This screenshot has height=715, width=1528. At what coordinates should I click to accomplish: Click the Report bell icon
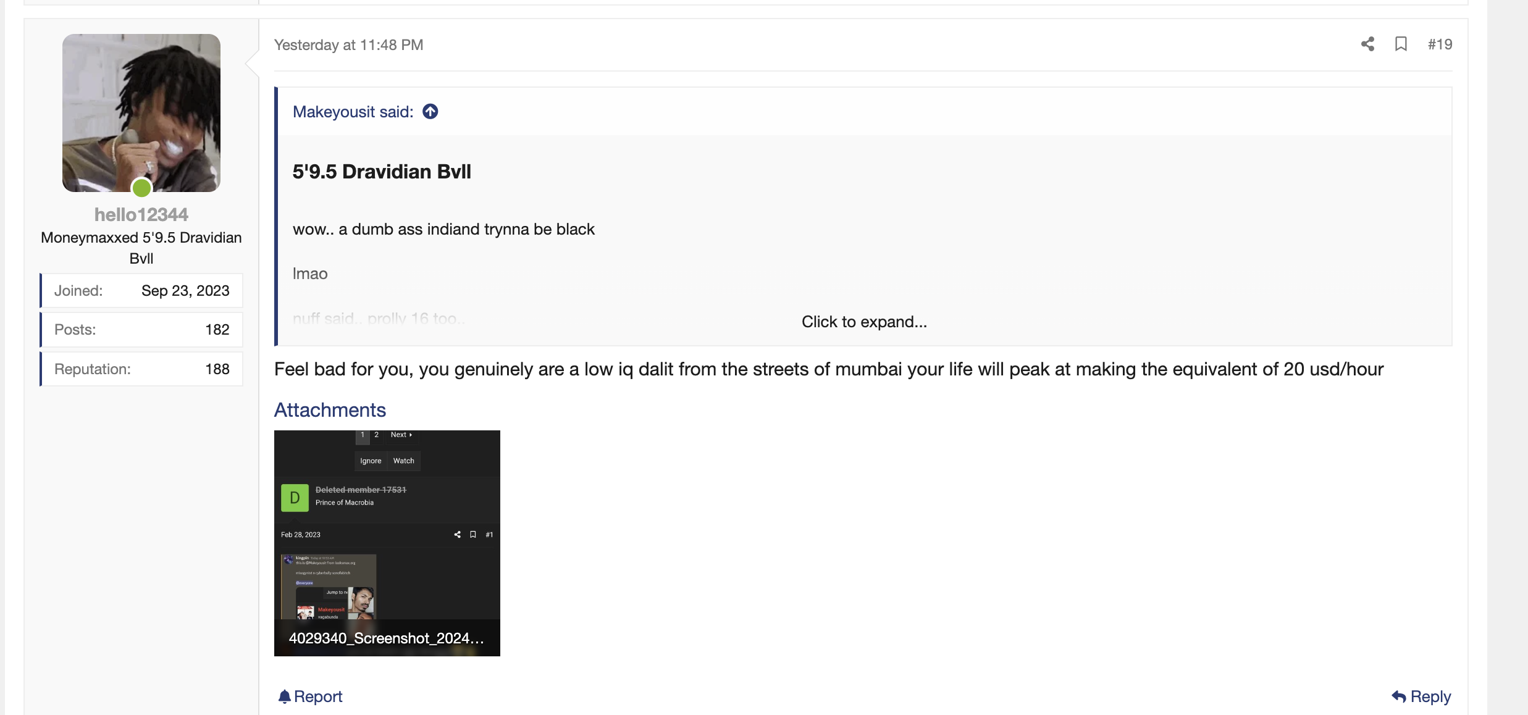click(284, 696)
